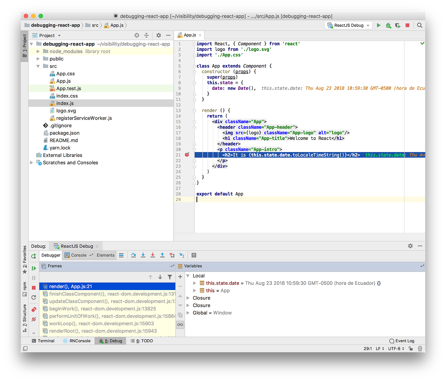Image resolution: width=446 pixels, height=382 pixels.
Task: Expand the this.state.date variable
Action: 194,283
